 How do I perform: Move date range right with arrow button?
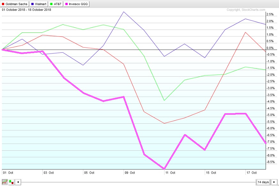[x=274, y=182]
